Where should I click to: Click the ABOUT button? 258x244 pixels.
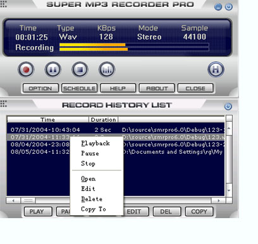pyautogui.click(x=157, y=88)
